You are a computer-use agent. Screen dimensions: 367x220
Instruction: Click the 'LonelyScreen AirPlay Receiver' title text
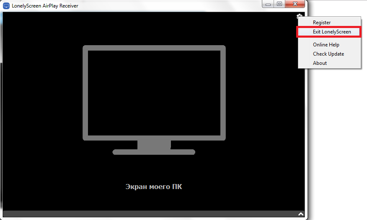click(45, 6)
